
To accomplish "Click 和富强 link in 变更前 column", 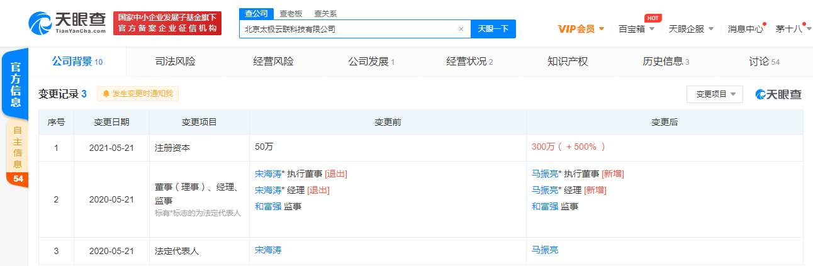I will (268, 206).
